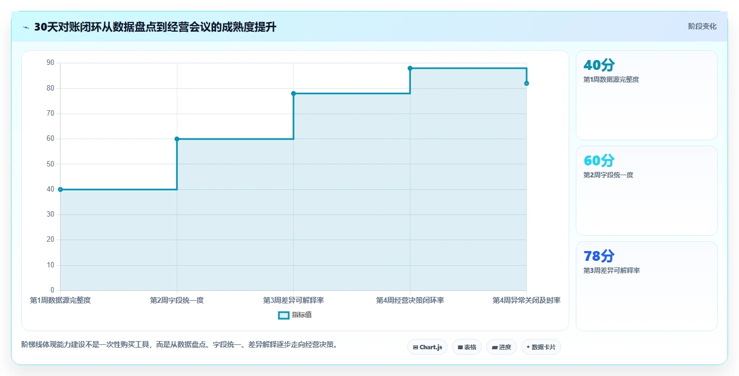Click the data point at 78 for 第3周

[293, 93]
